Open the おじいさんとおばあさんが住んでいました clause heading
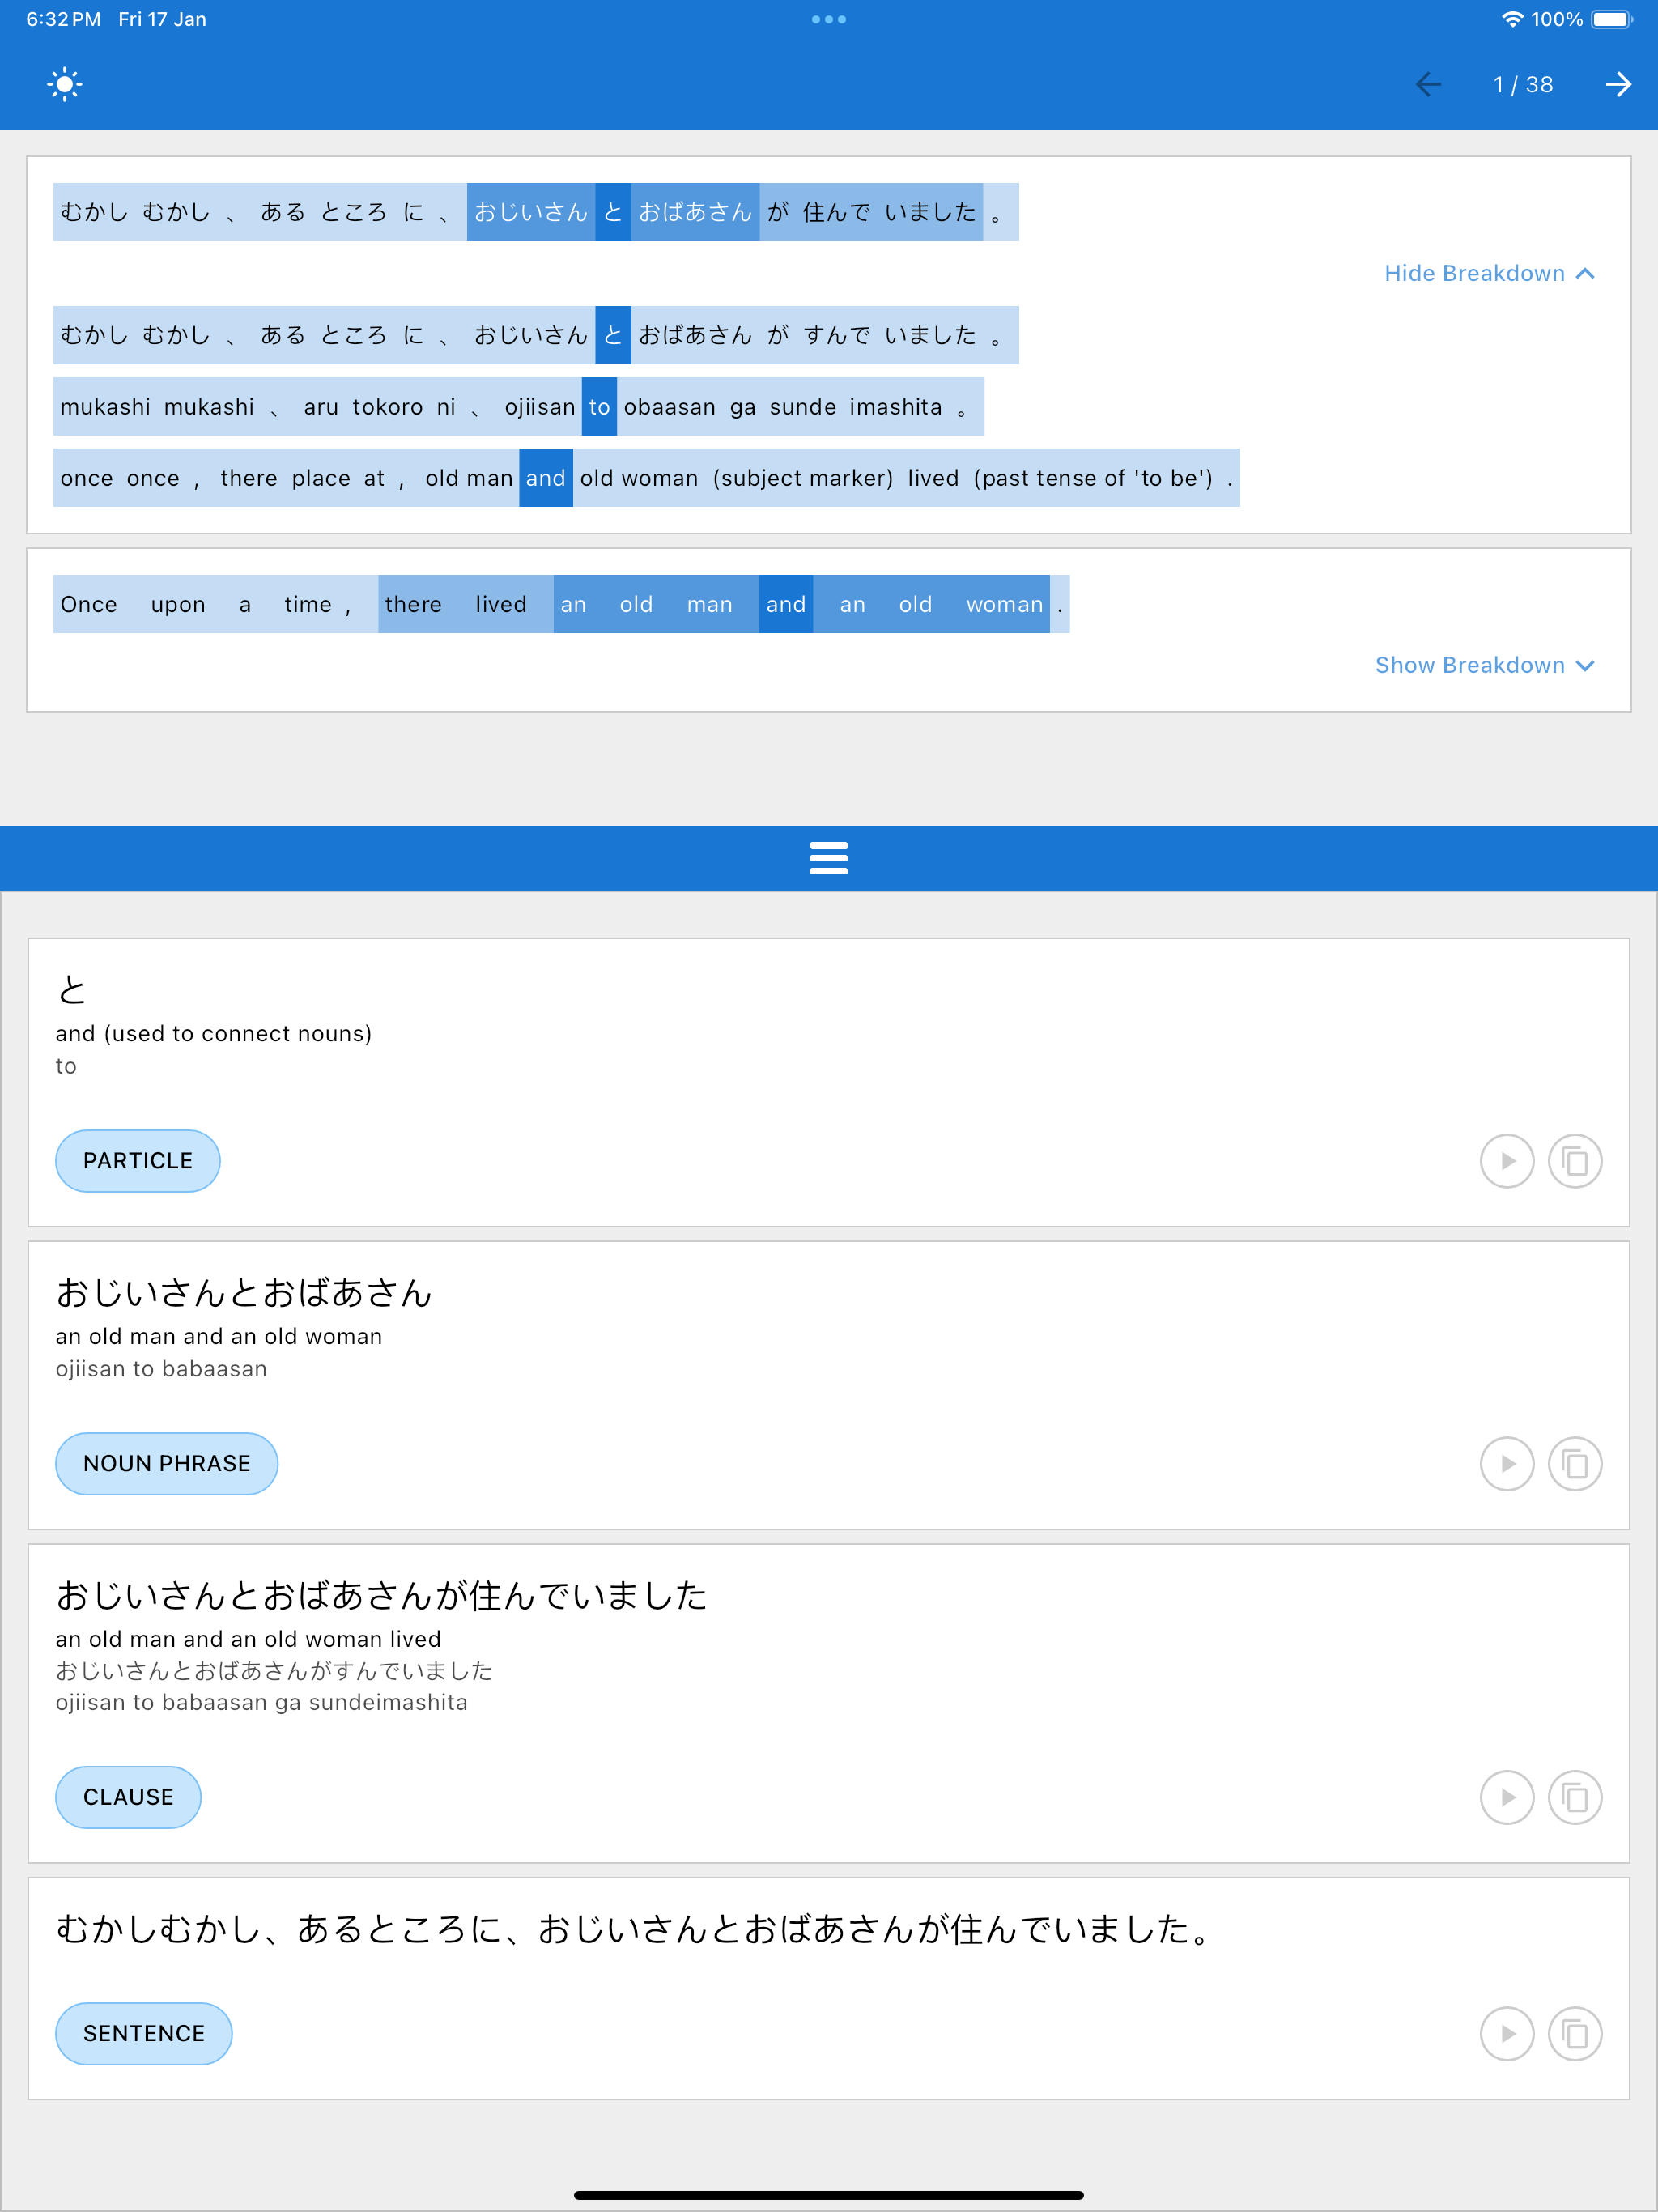This screenshot has height=2212, width=1658. click(381, 1595)
